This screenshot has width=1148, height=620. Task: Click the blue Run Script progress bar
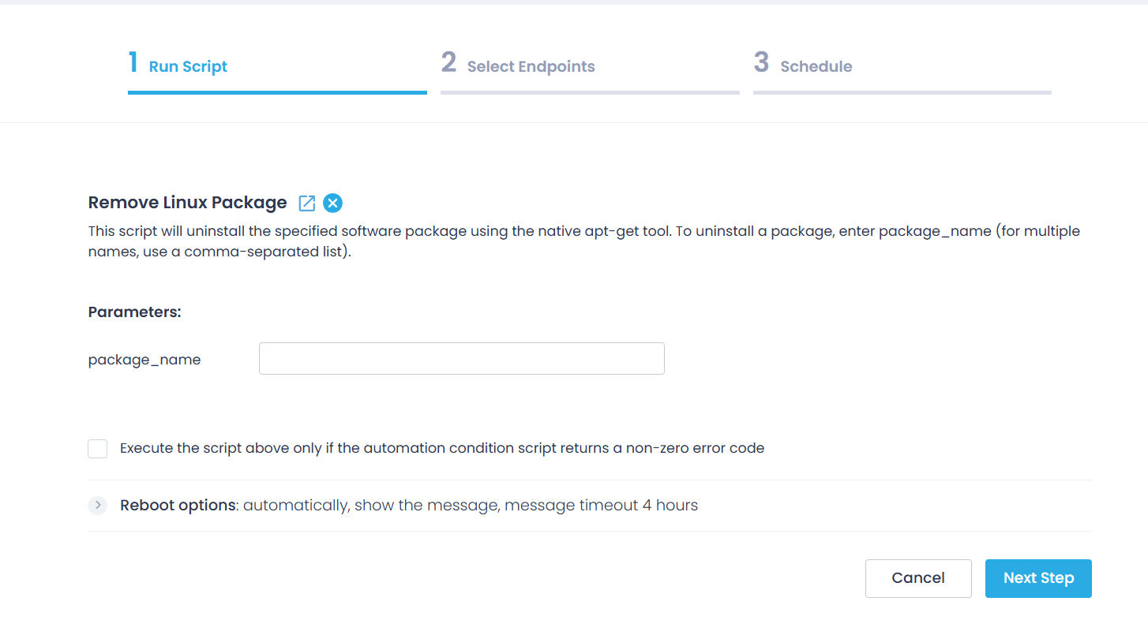(x=277, y=92)
